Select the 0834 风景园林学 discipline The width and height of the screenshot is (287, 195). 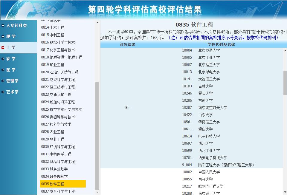click(55, 177)
